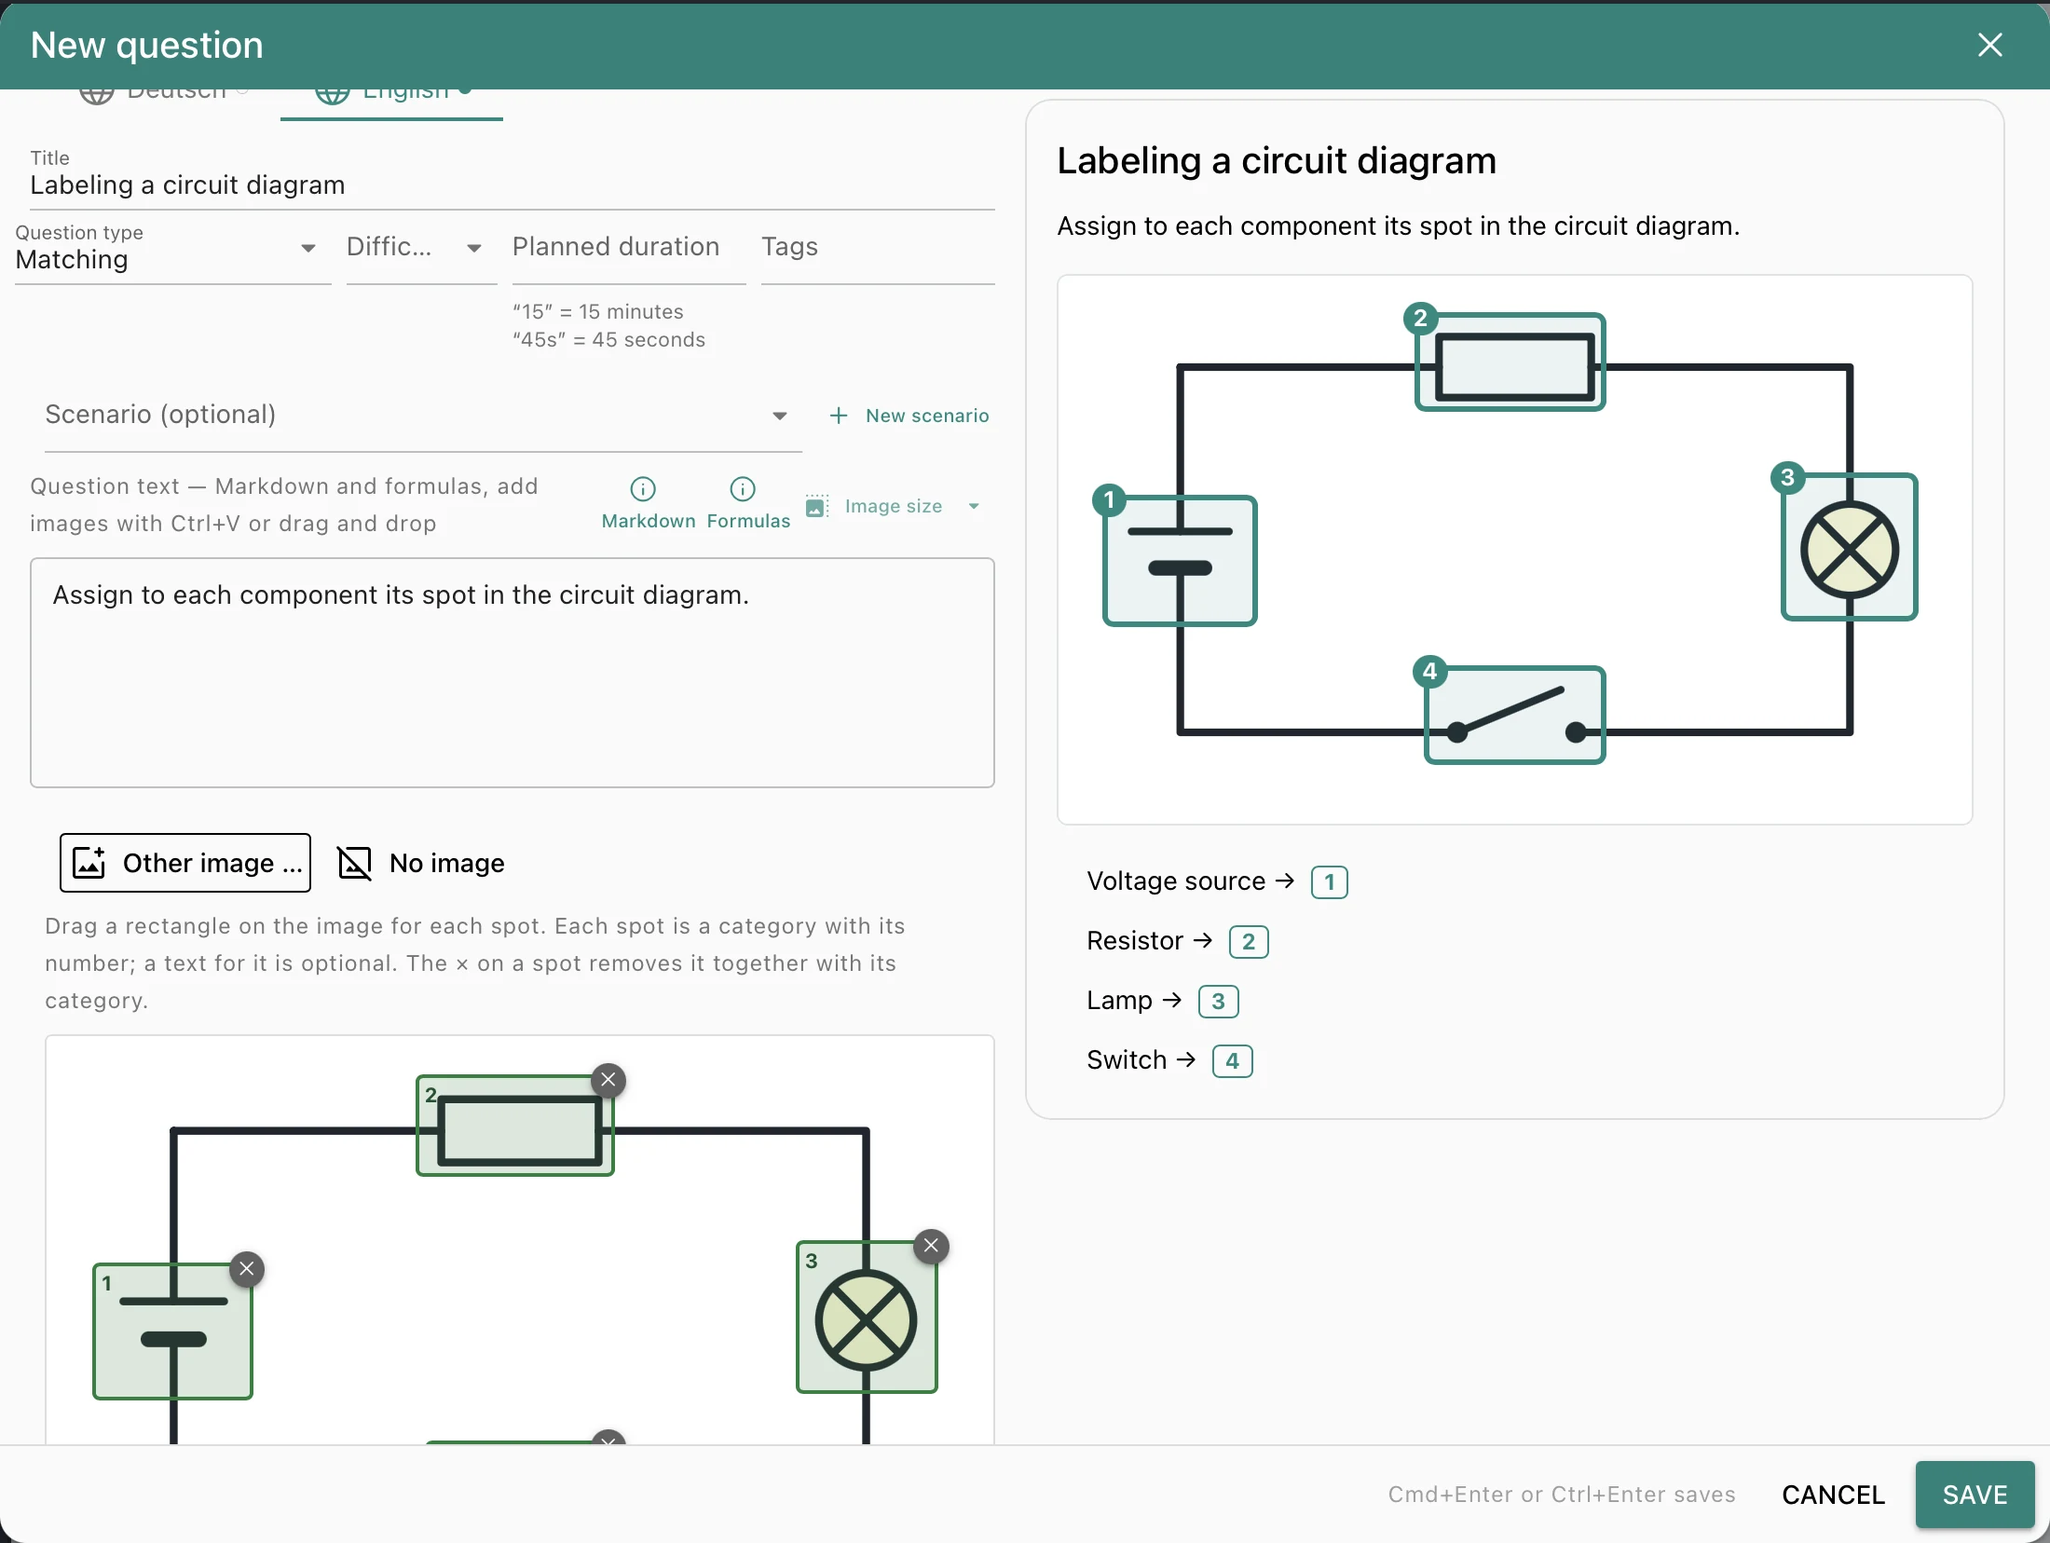Screen dimensions: 2050x1543
Task: Click the CANCEL button
Action: (x=1833, y=1495)
